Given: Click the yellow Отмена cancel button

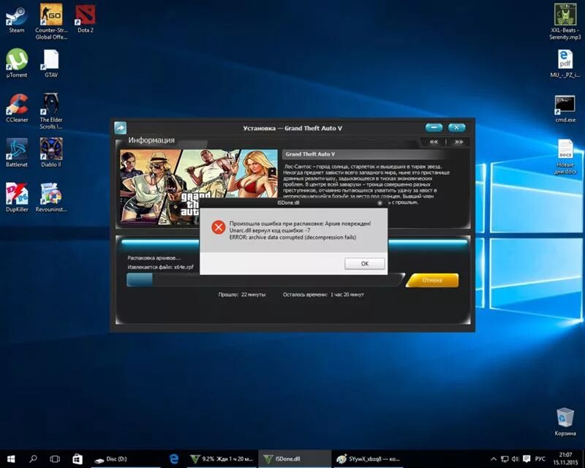Looking at the screenshot, I should [x=432, y=280].
